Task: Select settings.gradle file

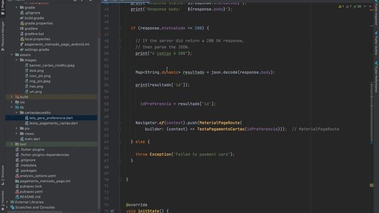Action: pos(37,50)
